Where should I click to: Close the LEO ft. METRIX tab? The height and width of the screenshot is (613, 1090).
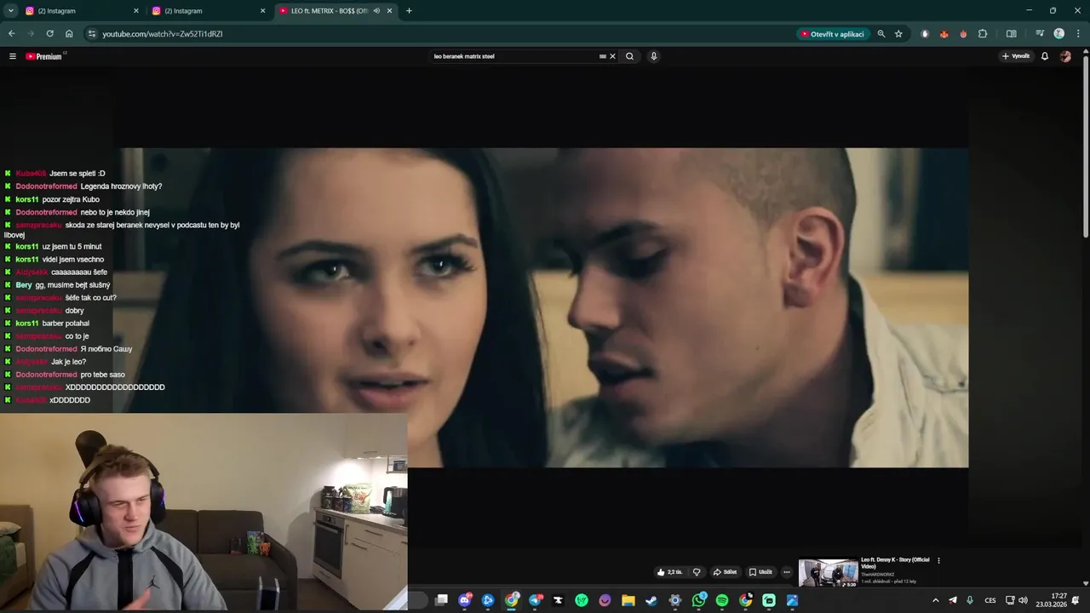tap(390, 11)
